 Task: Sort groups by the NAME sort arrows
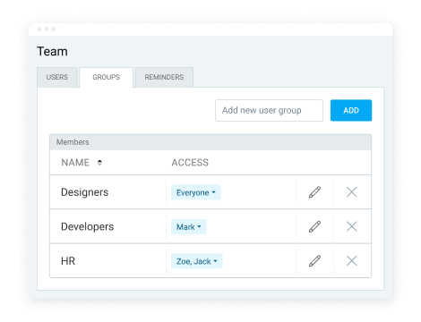coord(99,163)
